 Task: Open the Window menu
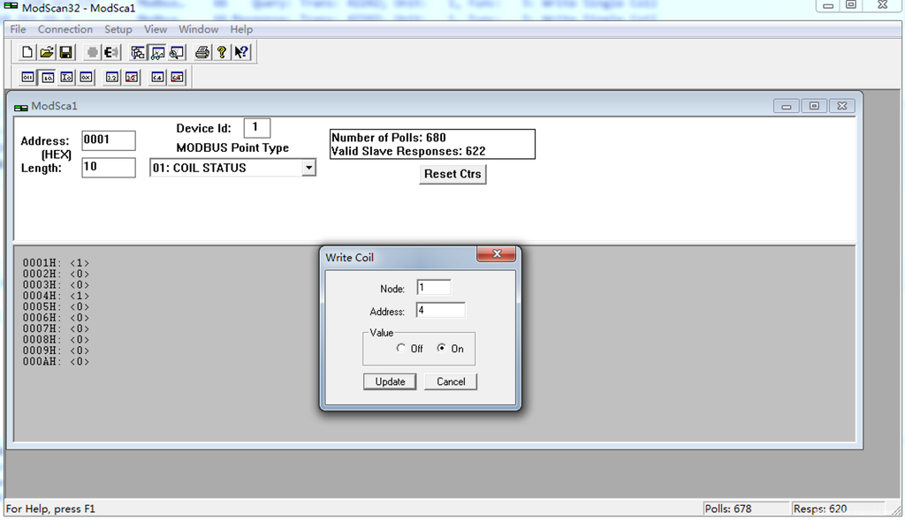(x=198, y=29)
